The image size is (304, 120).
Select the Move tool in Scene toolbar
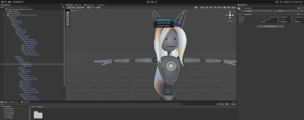[x=68, y=15]
